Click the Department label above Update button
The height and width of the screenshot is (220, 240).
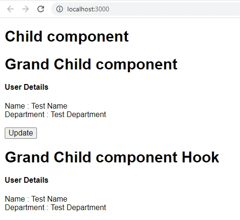25,114
